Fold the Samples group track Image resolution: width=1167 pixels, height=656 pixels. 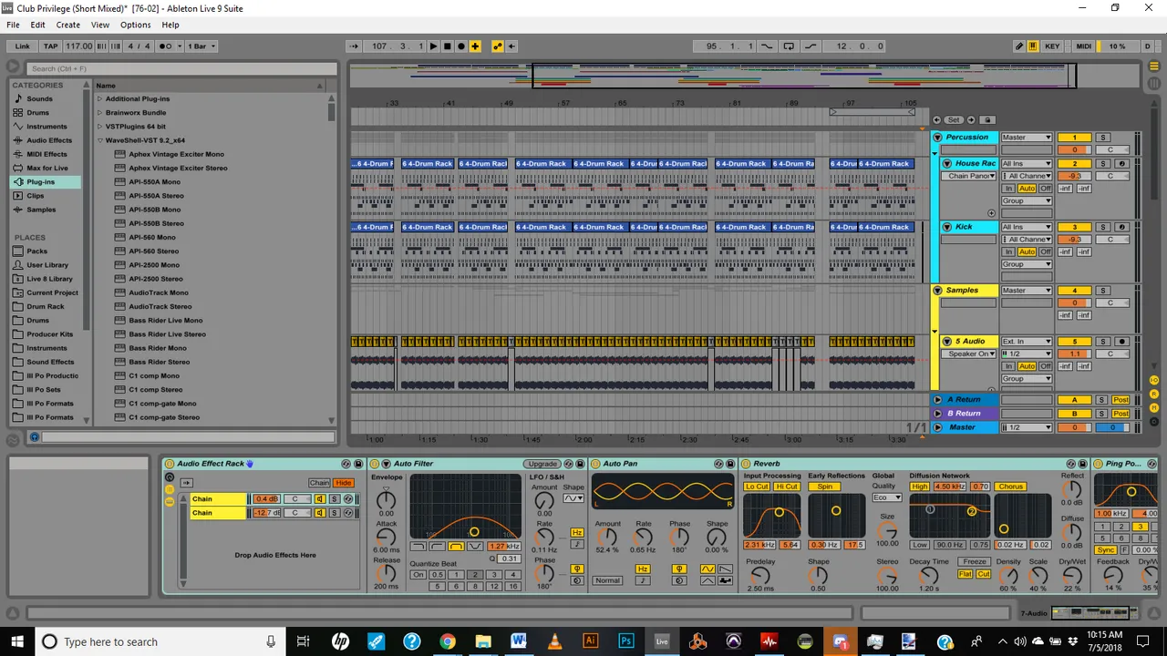pyautogui.click(x=937, y=291)
